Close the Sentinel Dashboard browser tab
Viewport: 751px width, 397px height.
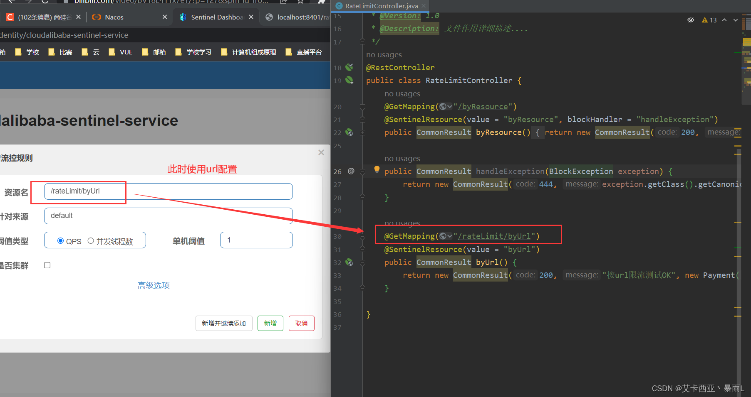(251, 17)
